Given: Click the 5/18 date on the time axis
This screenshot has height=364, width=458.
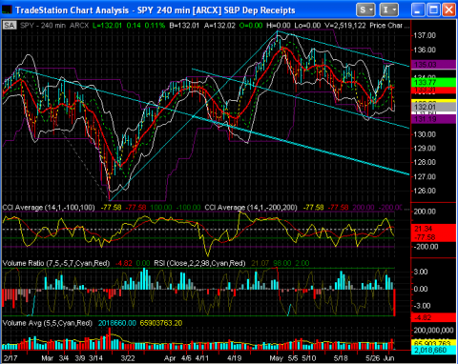Looking at the screenshot, I should (x=341, y=358).
